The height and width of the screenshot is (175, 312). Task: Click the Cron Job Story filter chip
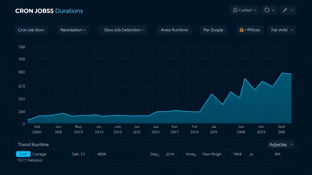31,30
